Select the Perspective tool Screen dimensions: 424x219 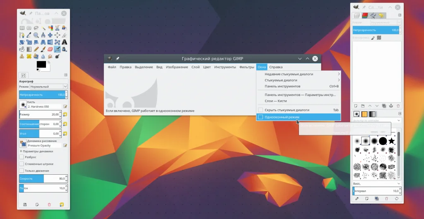click(x=43, y=42)
